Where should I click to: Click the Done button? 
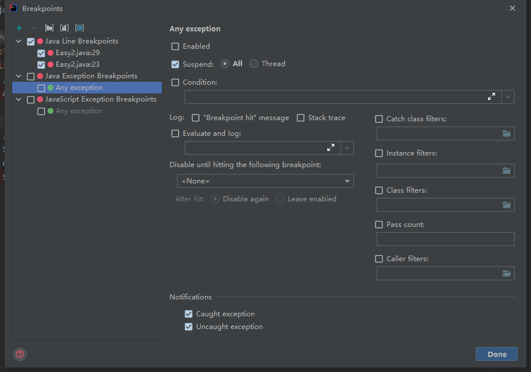coord(496,354)
